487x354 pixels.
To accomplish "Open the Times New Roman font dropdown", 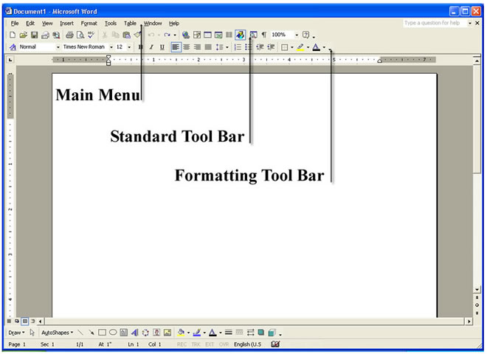I will 111,46.
